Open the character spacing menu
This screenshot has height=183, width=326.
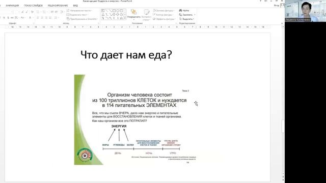(17, 18)
